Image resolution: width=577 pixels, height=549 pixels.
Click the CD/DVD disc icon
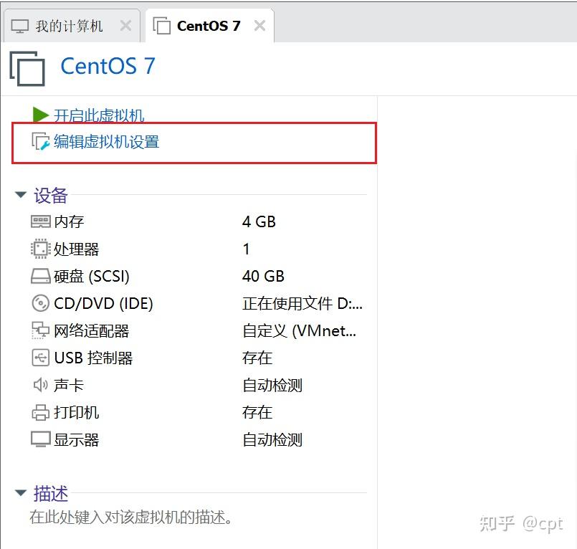(40, 303)
